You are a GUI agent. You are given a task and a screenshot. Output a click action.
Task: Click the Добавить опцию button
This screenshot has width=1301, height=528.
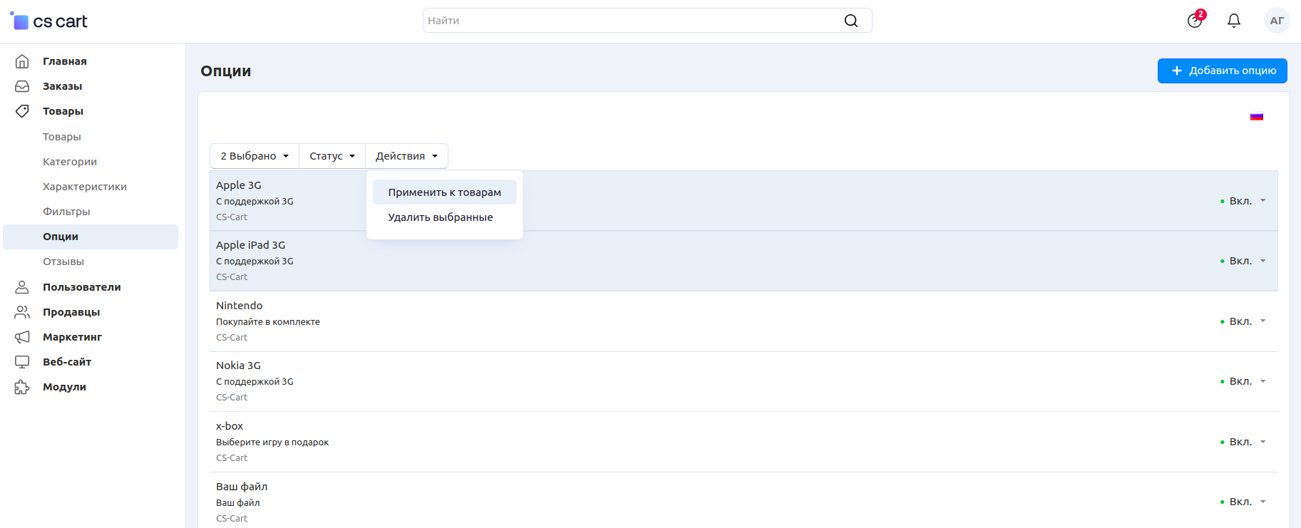[x=1222, y=71]
